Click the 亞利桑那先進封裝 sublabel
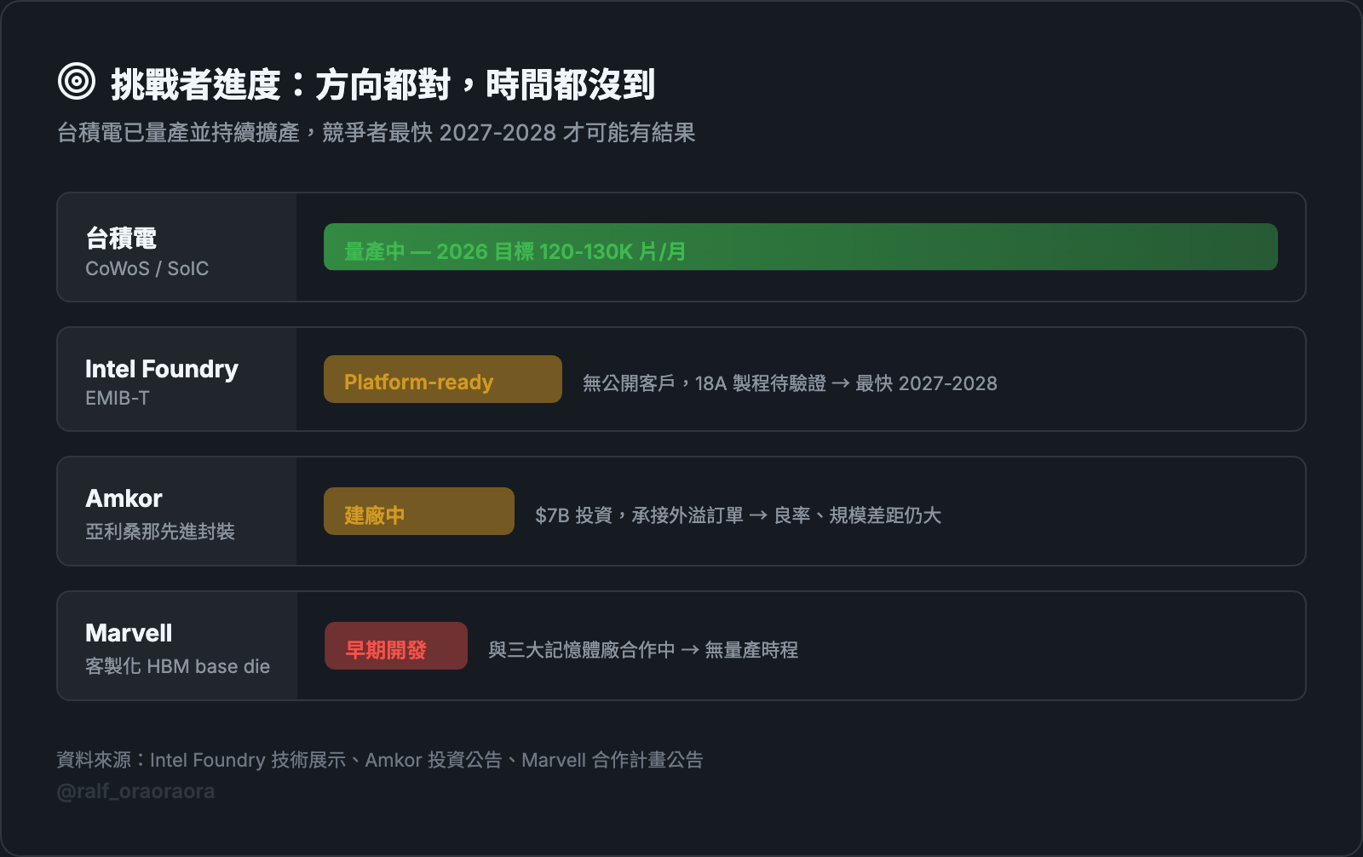This screenshot has height=857, width=1363. tap(160, 532)
